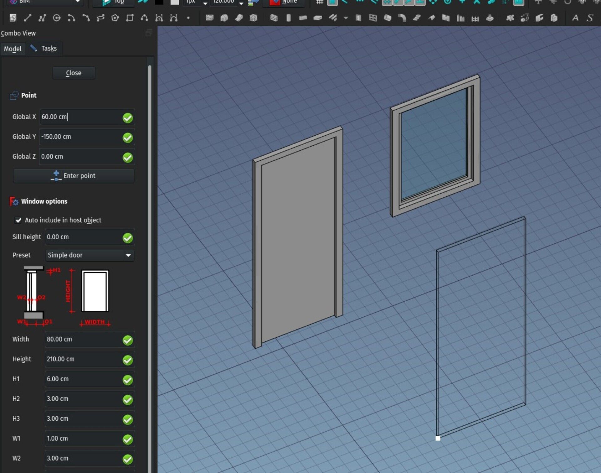Click the glass window object in 3D view
Screen dimensions: 601x473
(x=434, y=145)
